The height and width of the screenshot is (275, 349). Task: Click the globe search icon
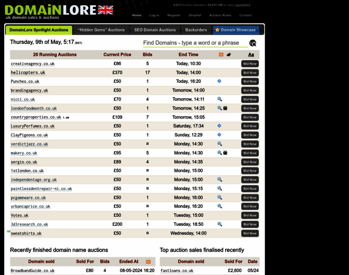(x=253, y=43)
